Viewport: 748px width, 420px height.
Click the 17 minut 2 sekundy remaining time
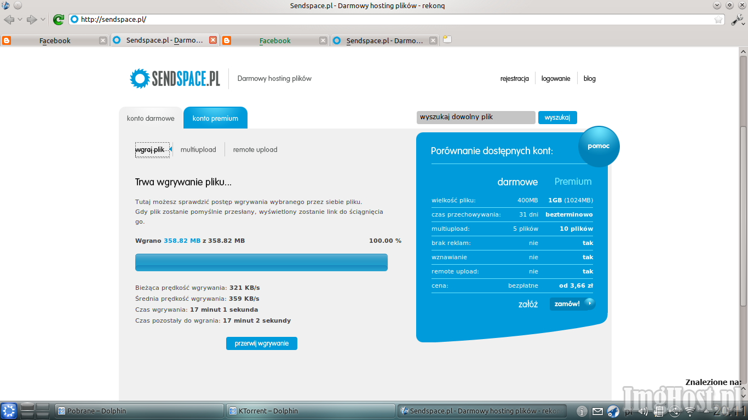[x=257, y=320]
